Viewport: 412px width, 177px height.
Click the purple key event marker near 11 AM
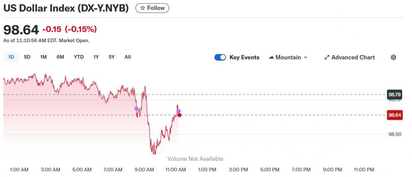click(x=179, y=111)
